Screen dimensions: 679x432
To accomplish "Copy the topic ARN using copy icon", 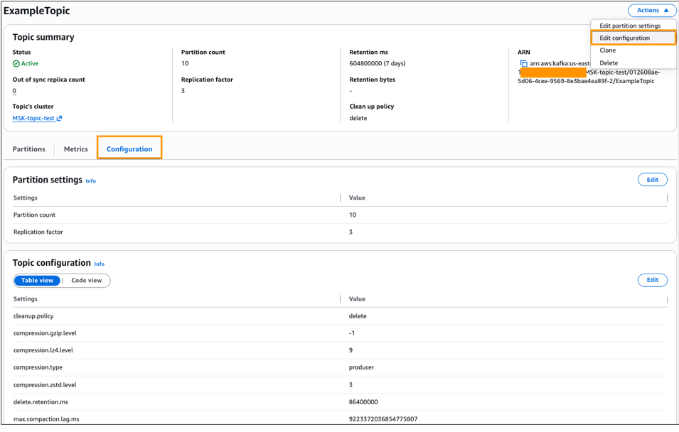I will pos(523,64).
